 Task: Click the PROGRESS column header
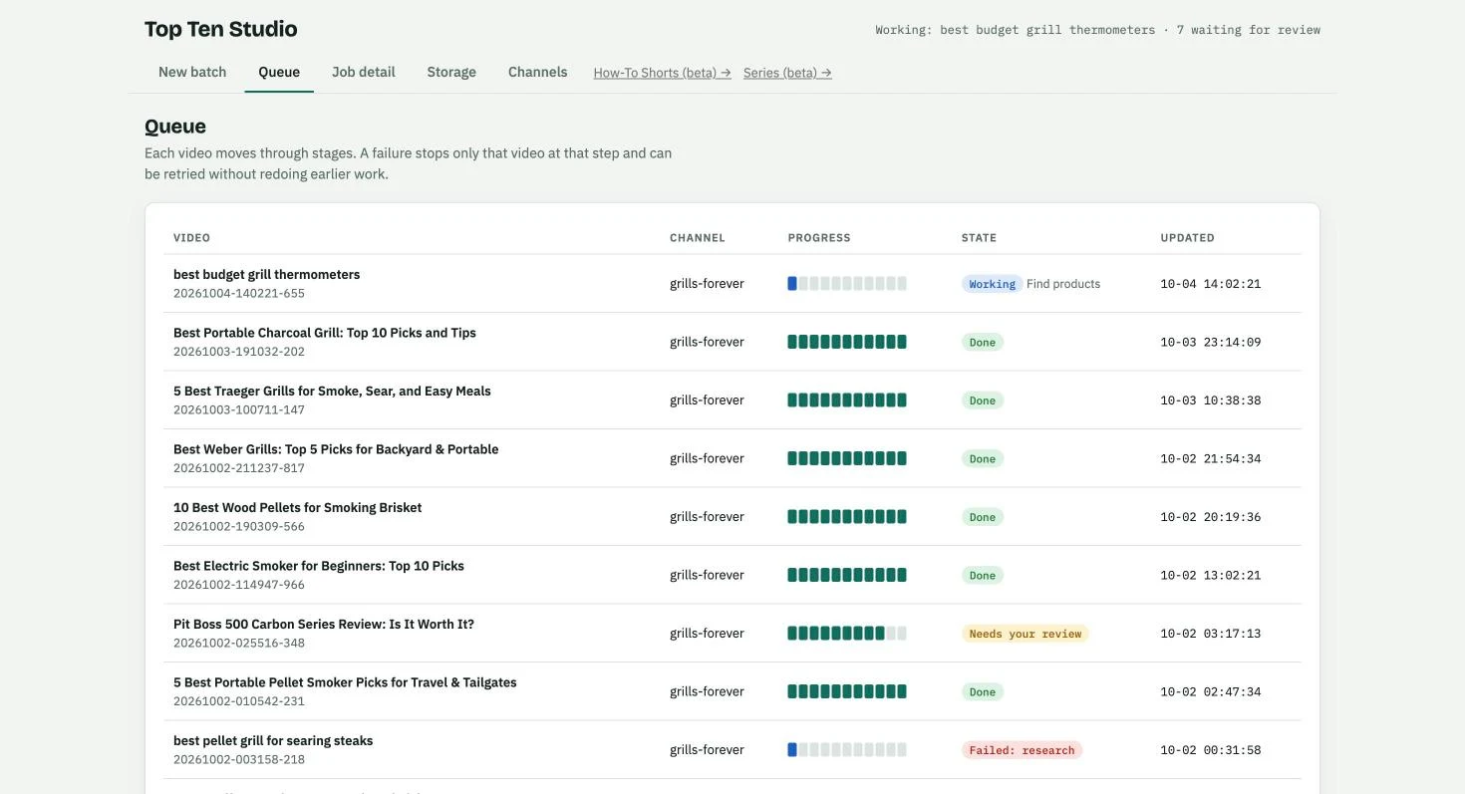(x=819, y=238)
